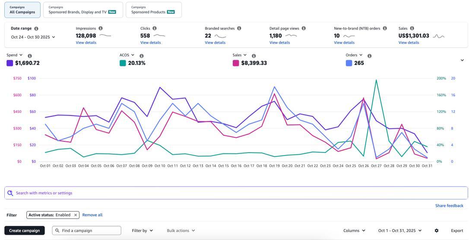Click info icon for New-to-brand orders

coord(385,28)
